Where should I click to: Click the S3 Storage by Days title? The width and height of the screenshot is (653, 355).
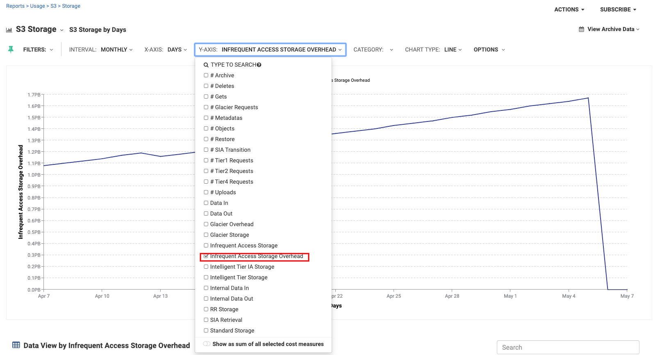point(98,30)
